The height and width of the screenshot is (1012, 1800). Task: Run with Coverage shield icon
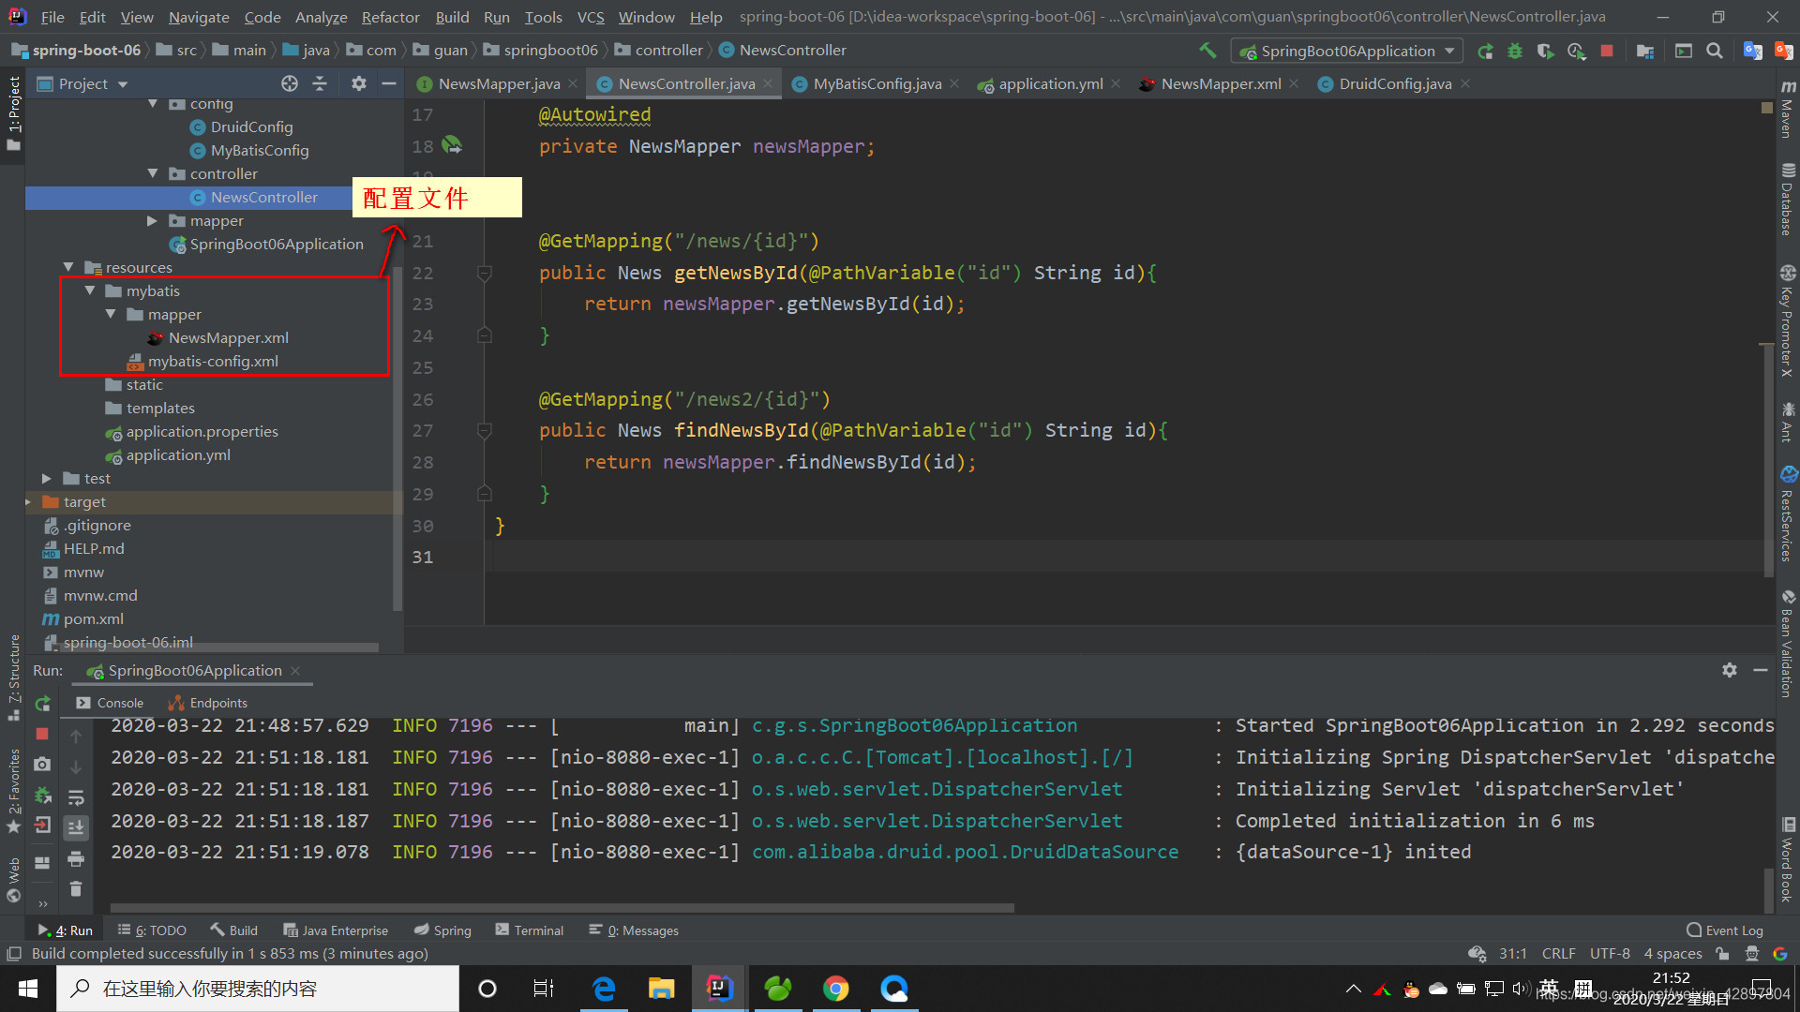[1545, 51]
